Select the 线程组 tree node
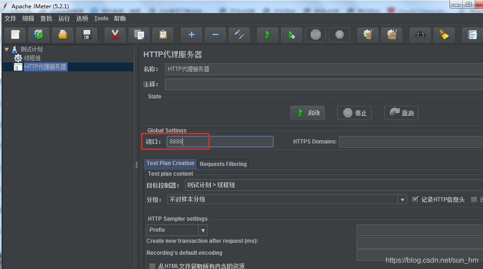 [x=32, y=58]
